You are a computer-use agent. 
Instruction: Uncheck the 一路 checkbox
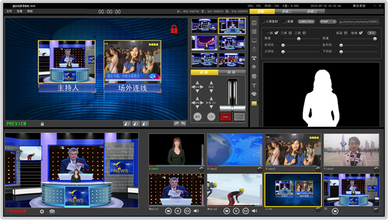[276, 33]
